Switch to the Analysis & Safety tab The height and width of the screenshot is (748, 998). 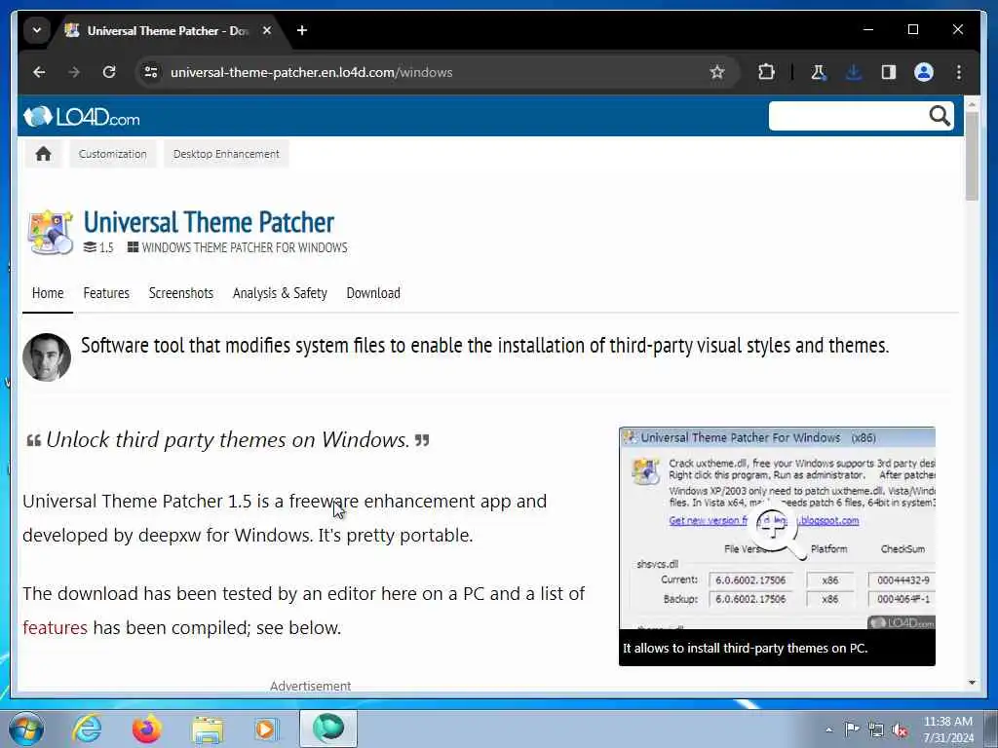tap(280, 293)
